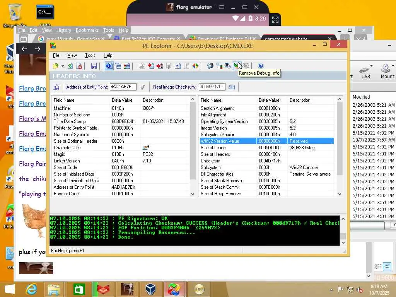Open the Flarg's M link on webpage

tap(32, 118)
